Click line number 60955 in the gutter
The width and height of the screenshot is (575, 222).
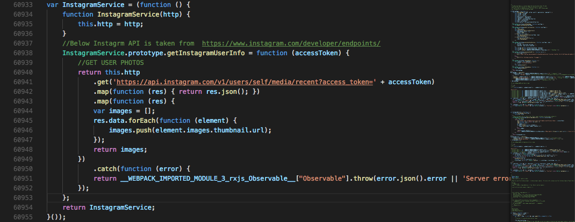click(x=23, y=217)
